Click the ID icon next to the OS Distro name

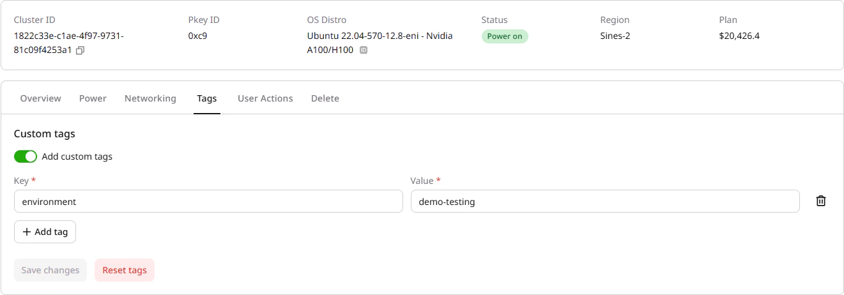click(x=364, y=50)
